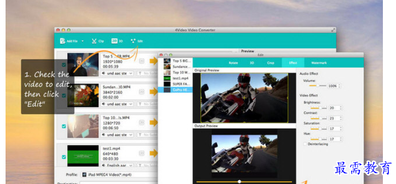This screenshot has height=184, width=396.
Task: Select Top 10 W file in Edit list
Action: 175,72
